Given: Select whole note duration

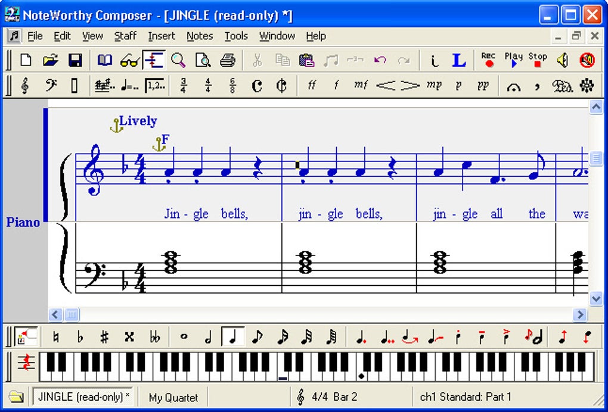Looking at the screenshot, I should pos(184,337).
